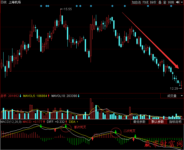Click the 预测 forecast button

(x=171, y=2)
